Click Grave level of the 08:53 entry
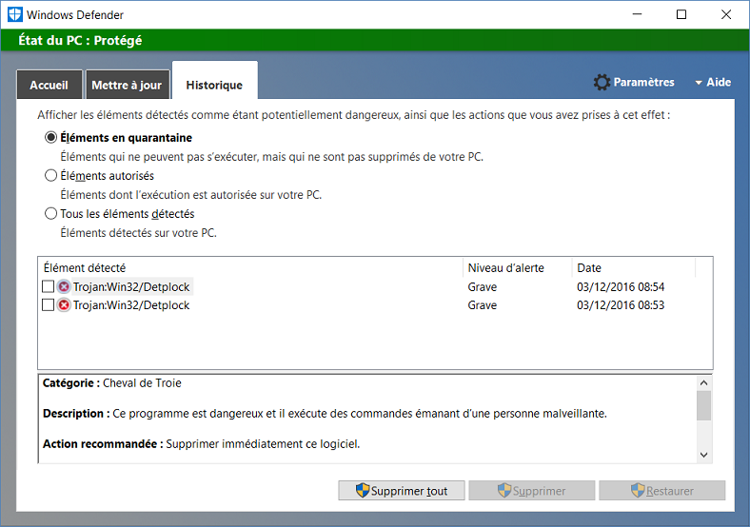 tap(483, 305)
